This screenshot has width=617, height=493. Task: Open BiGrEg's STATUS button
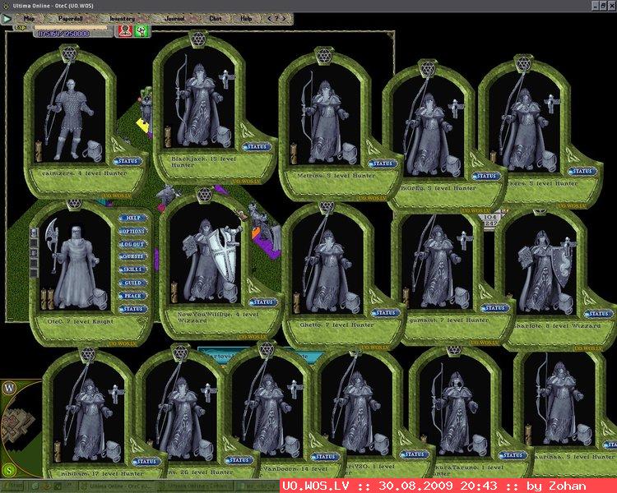pyautogui.click(x=486, y=176)
